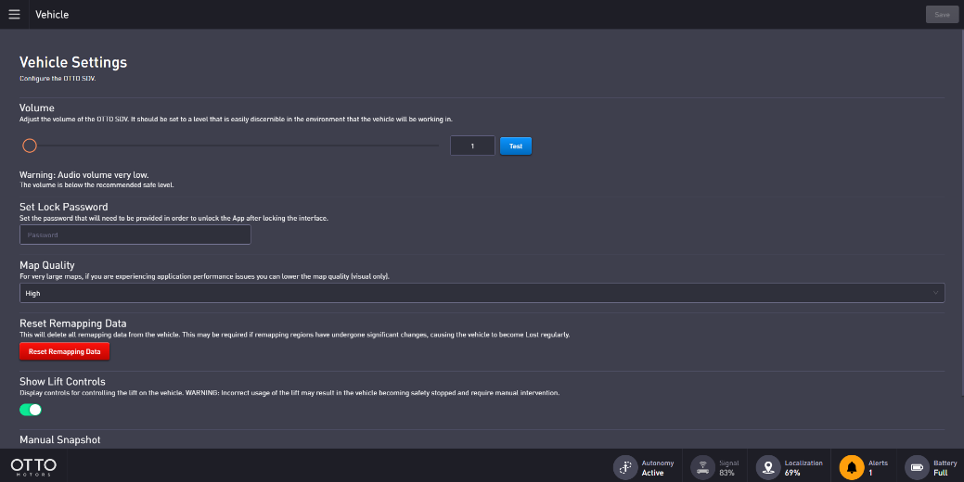Image resolution: width=964 pixels, height=482 pixels.
Task: Click the Volume slider handle
Action: click(30, 146)
